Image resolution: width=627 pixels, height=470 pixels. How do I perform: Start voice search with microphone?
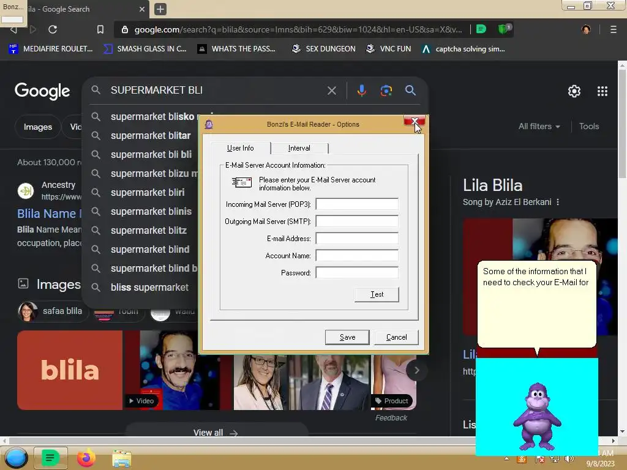(361, 91)
